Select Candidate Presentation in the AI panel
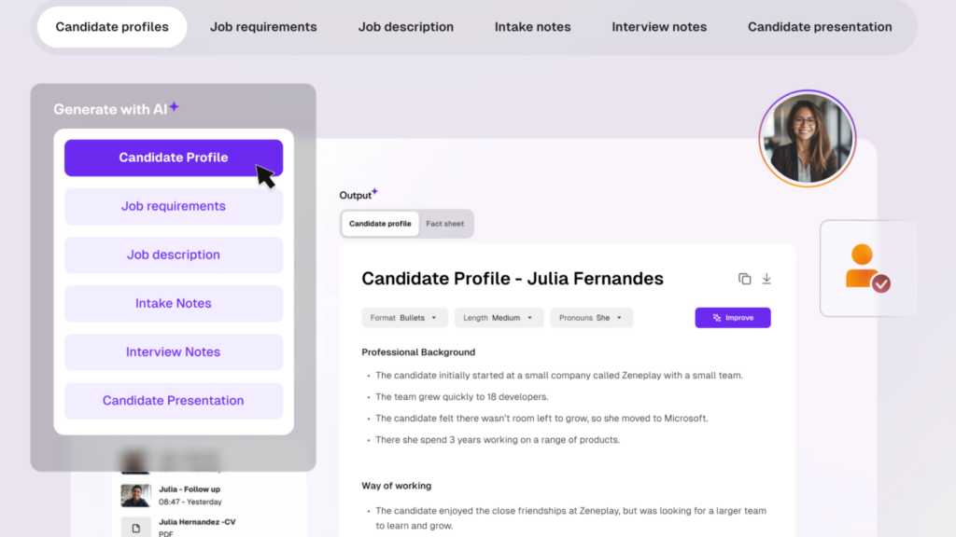The image size is (956, 537). [x=174, y=401]
